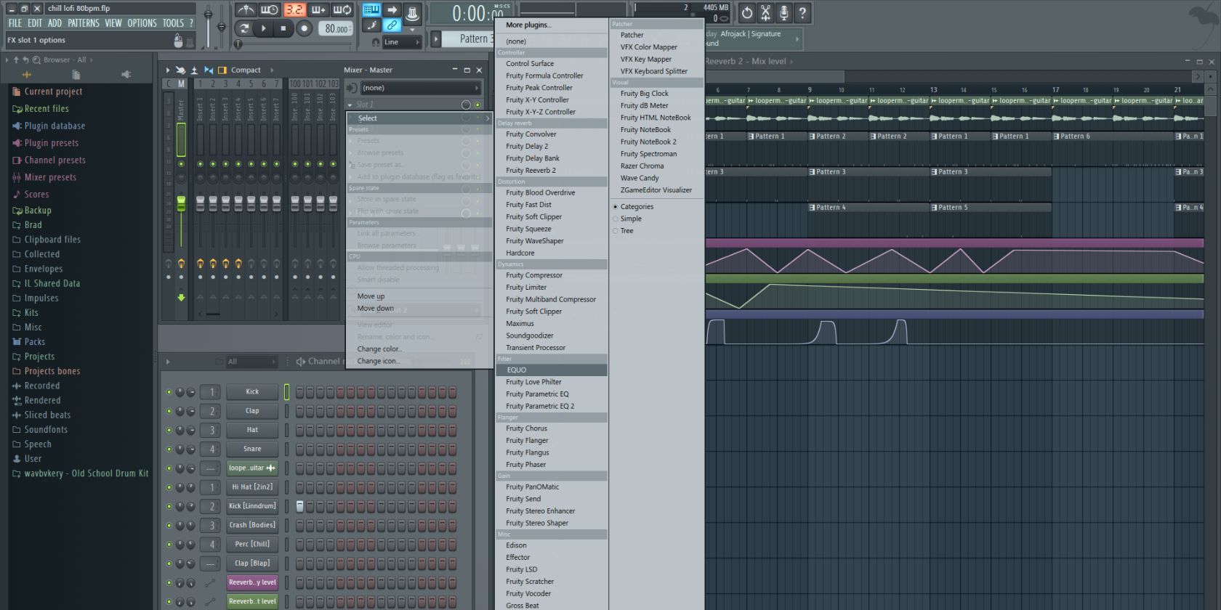Arm recording with the record button
The width and height of the screenshot is (1221, 610).
(x=305, y=28)
